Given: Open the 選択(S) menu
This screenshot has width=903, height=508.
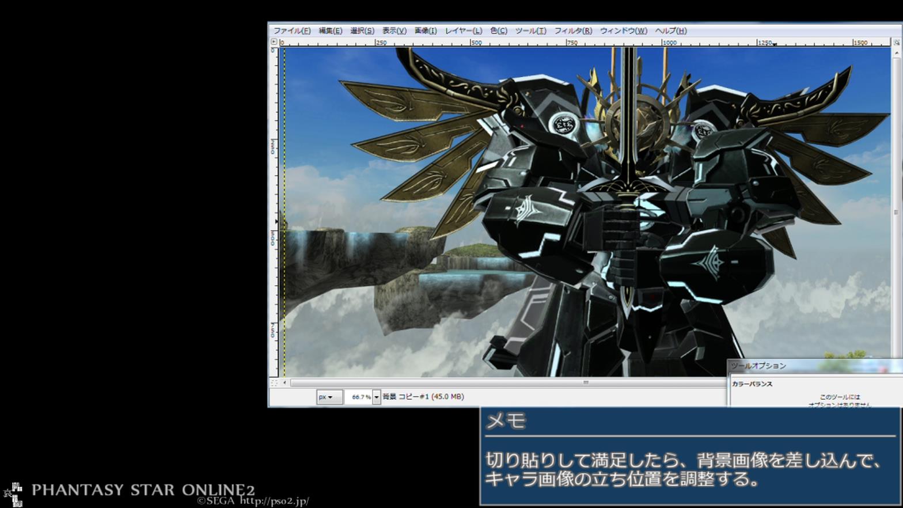Looking at the screenshot, I should pyautogui.click(x=362, y=31).
